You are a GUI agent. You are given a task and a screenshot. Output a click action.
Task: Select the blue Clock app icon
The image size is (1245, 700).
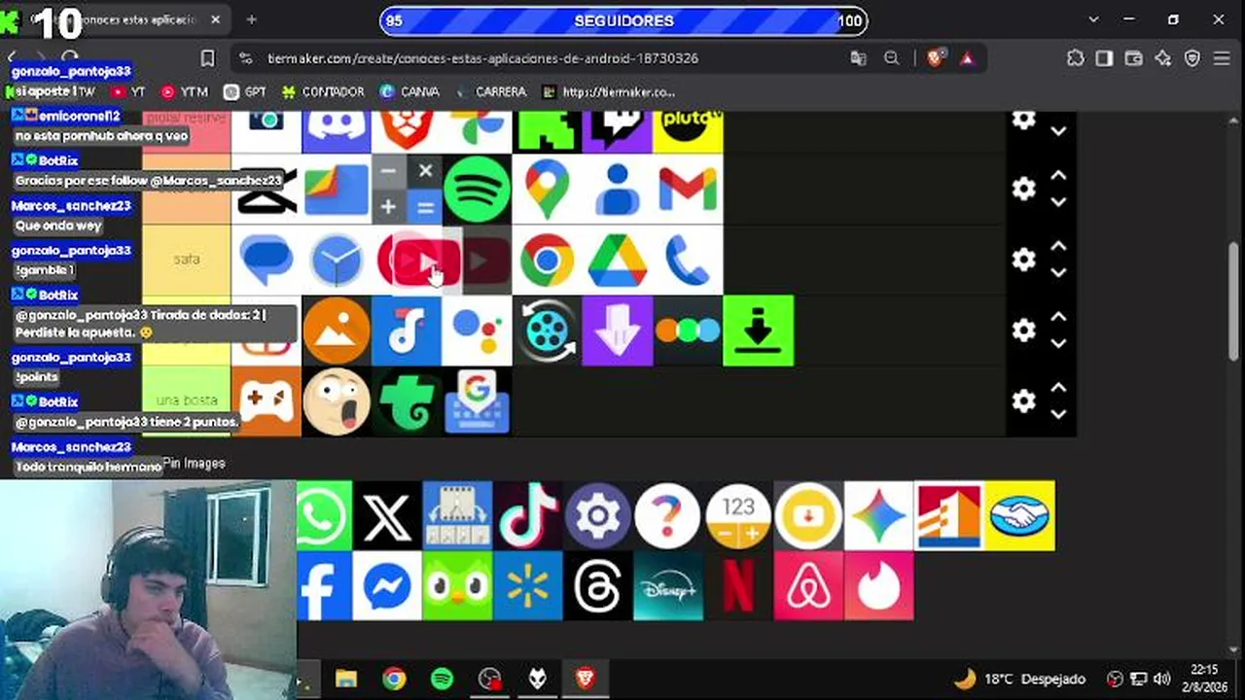click(x=337, y=260)
